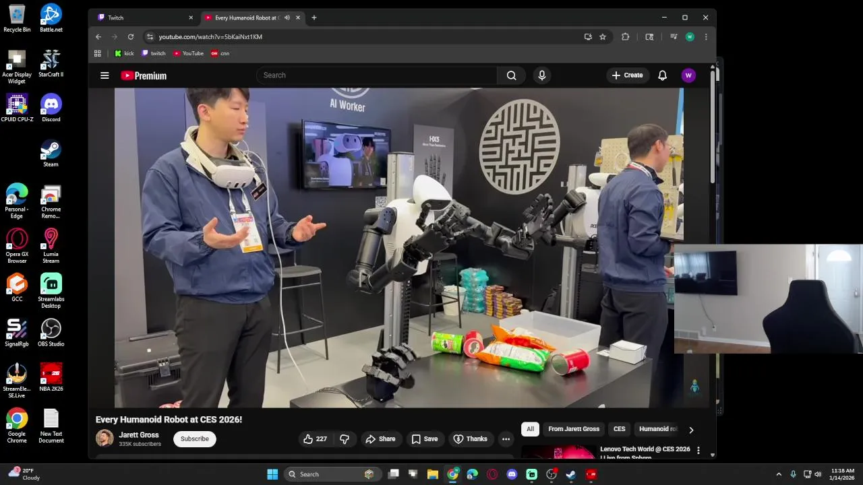Open cnn bookmark
This screenshot has height=485, width=863.
tap(220, 53)
